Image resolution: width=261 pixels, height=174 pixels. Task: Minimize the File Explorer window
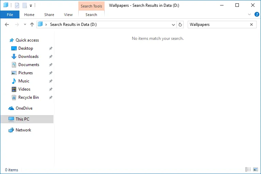click(222, 5)
